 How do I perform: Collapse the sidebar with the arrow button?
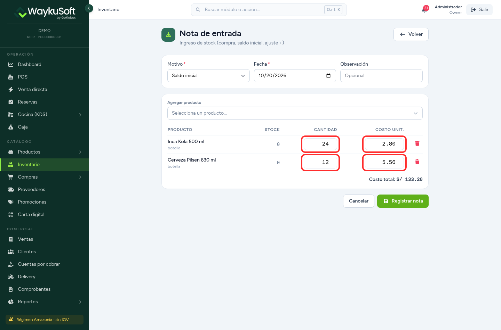point(89,8)
